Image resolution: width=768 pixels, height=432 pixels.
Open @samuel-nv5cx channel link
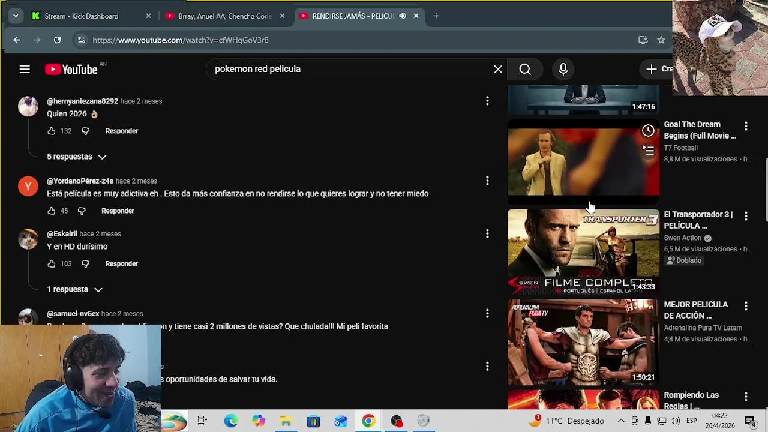coord(73,313)
